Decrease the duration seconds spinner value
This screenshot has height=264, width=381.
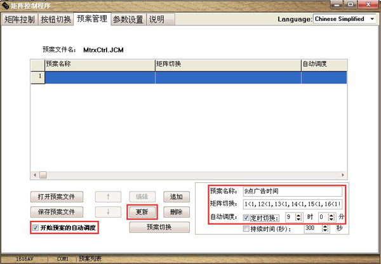(325, 230)
